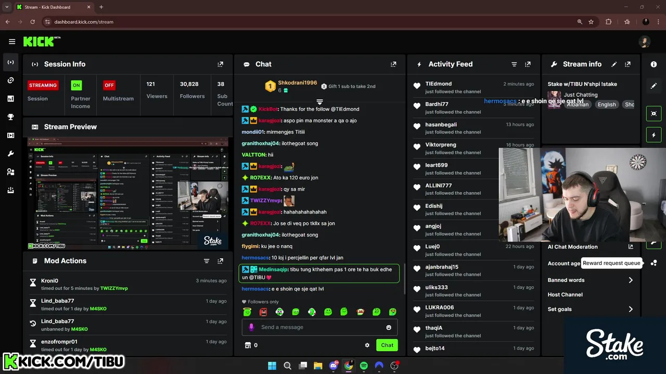
Task: Open the wrench settings sidebar icon
Action: tap(10, 154)
